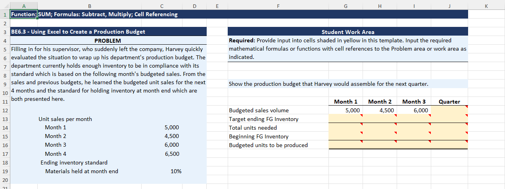Select column header G
The image size is (505, 189).
[x=346, y=6]
